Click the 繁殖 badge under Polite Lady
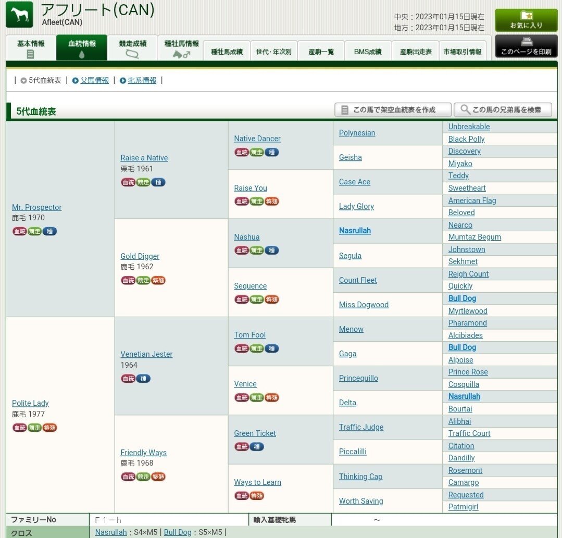The image size is (562, 538). point(49,428)
